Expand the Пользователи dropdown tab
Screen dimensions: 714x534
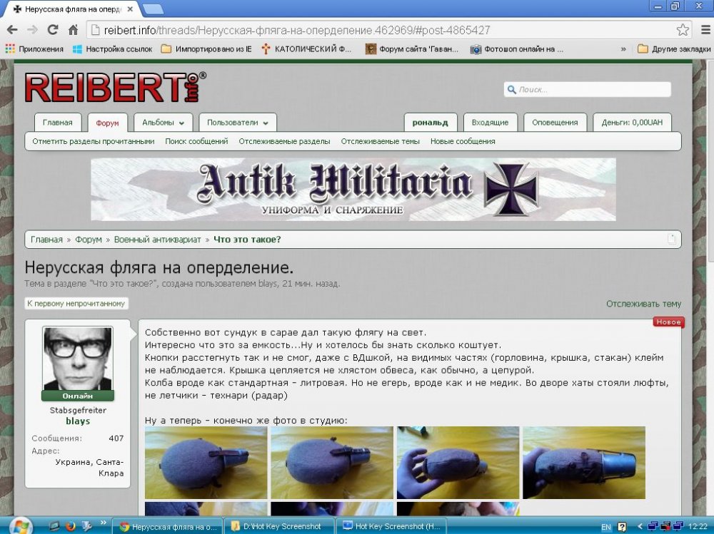238,123
